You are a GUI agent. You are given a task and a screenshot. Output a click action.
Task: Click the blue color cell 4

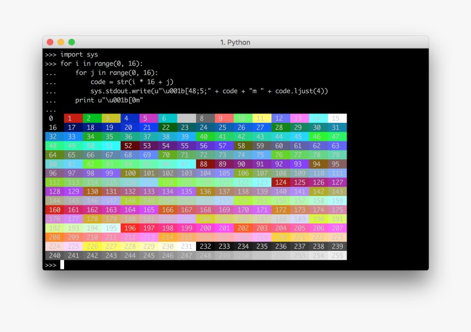(130, 118)
